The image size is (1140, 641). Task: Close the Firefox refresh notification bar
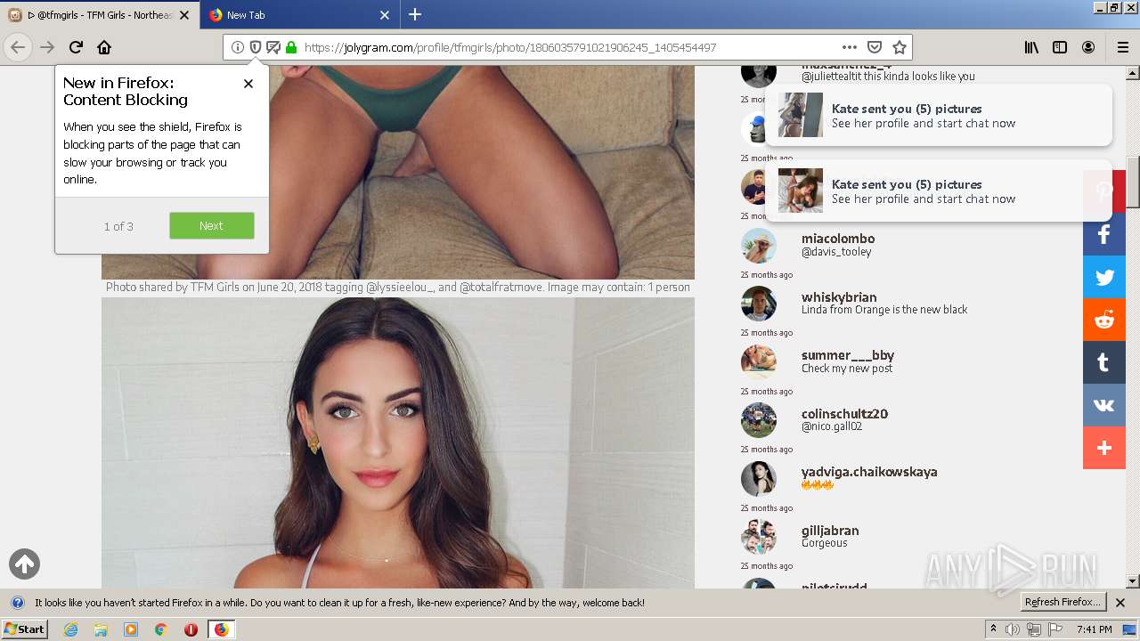click(x=1120, y=603)
